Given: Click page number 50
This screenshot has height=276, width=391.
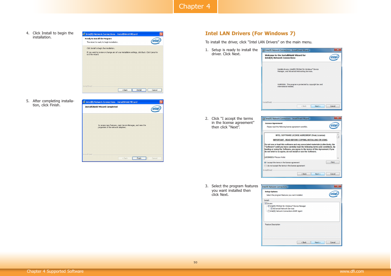Looking at the screenshot, I should pos(195,263).
